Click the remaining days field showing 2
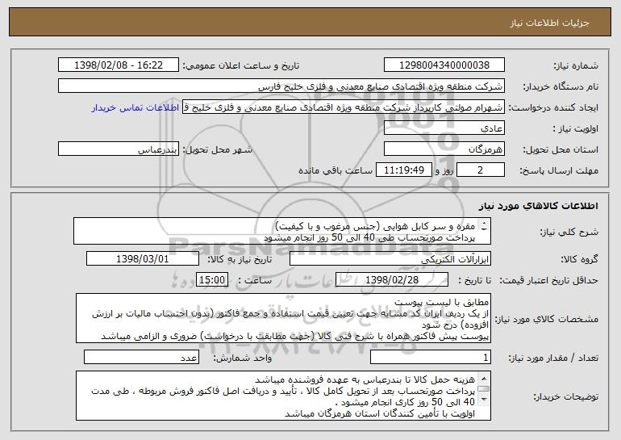The width and height of the screenshot is (621, 440). pyautogui.click(x=481, y=170)
